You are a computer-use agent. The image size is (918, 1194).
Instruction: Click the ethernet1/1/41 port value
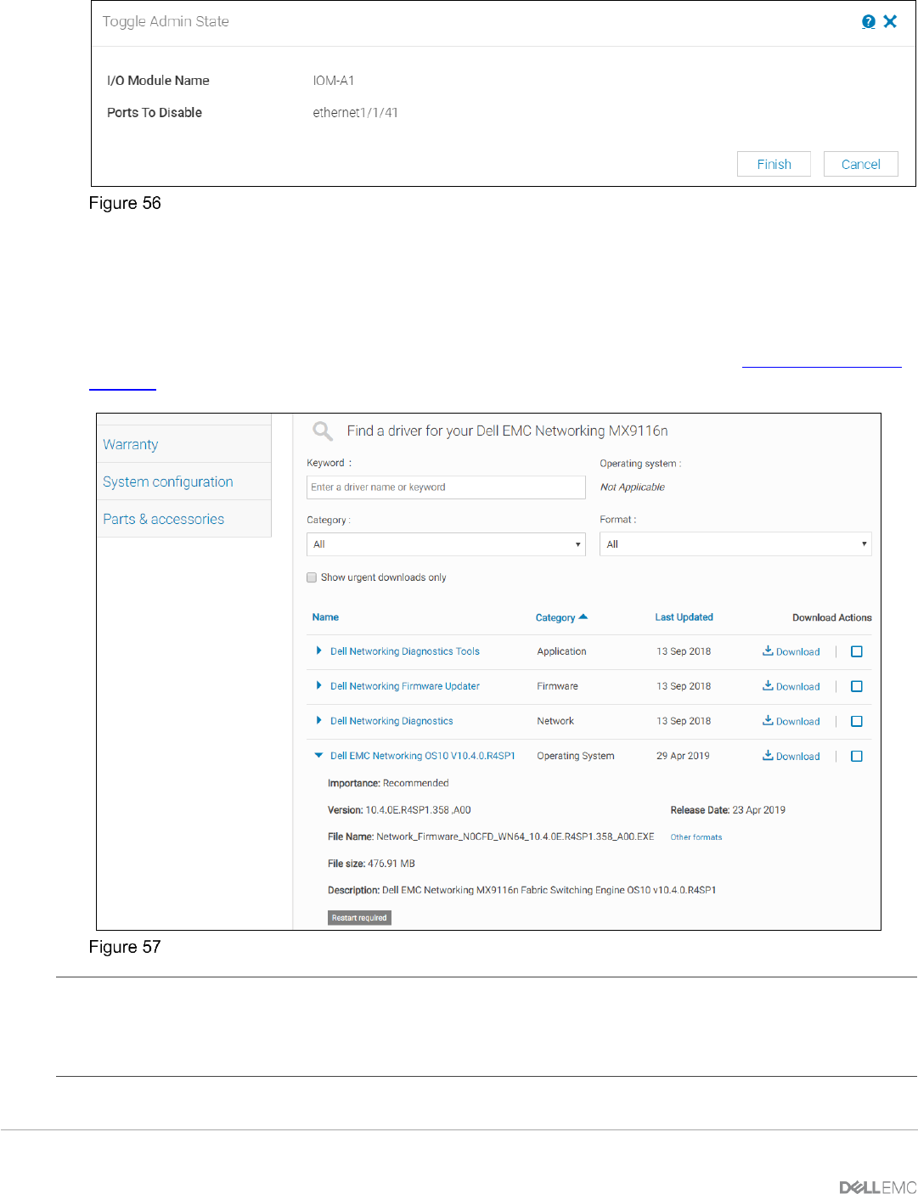(x=355, y=113)
